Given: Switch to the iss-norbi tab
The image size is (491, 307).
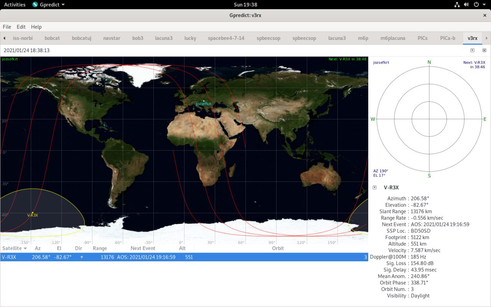Looking at the screenshot, I should pos(23,38).
